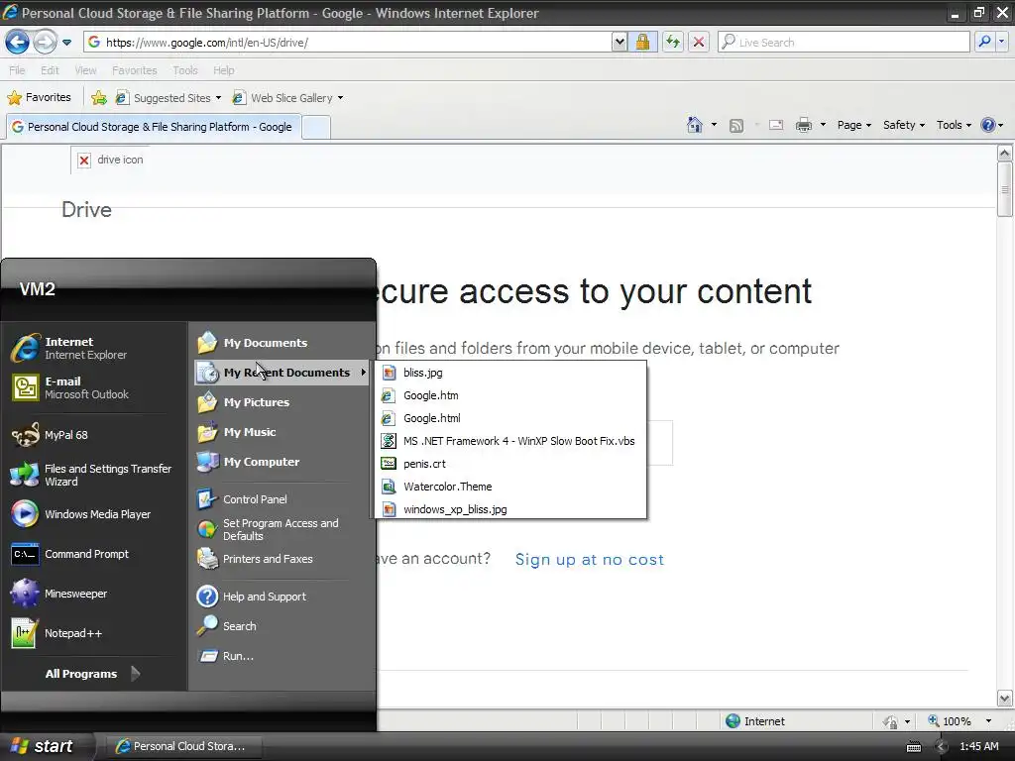The image size is (1015, 761).
Task: Open E-mail Microsoft Outlook
Action: (94, 387)
